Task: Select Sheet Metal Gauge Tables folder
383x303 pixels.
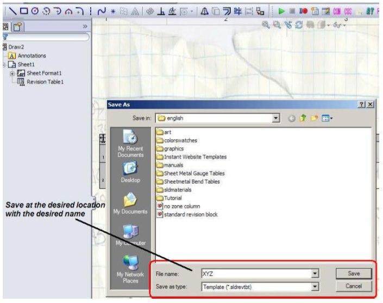Action: pyautogui.click(x=191, y=174)
